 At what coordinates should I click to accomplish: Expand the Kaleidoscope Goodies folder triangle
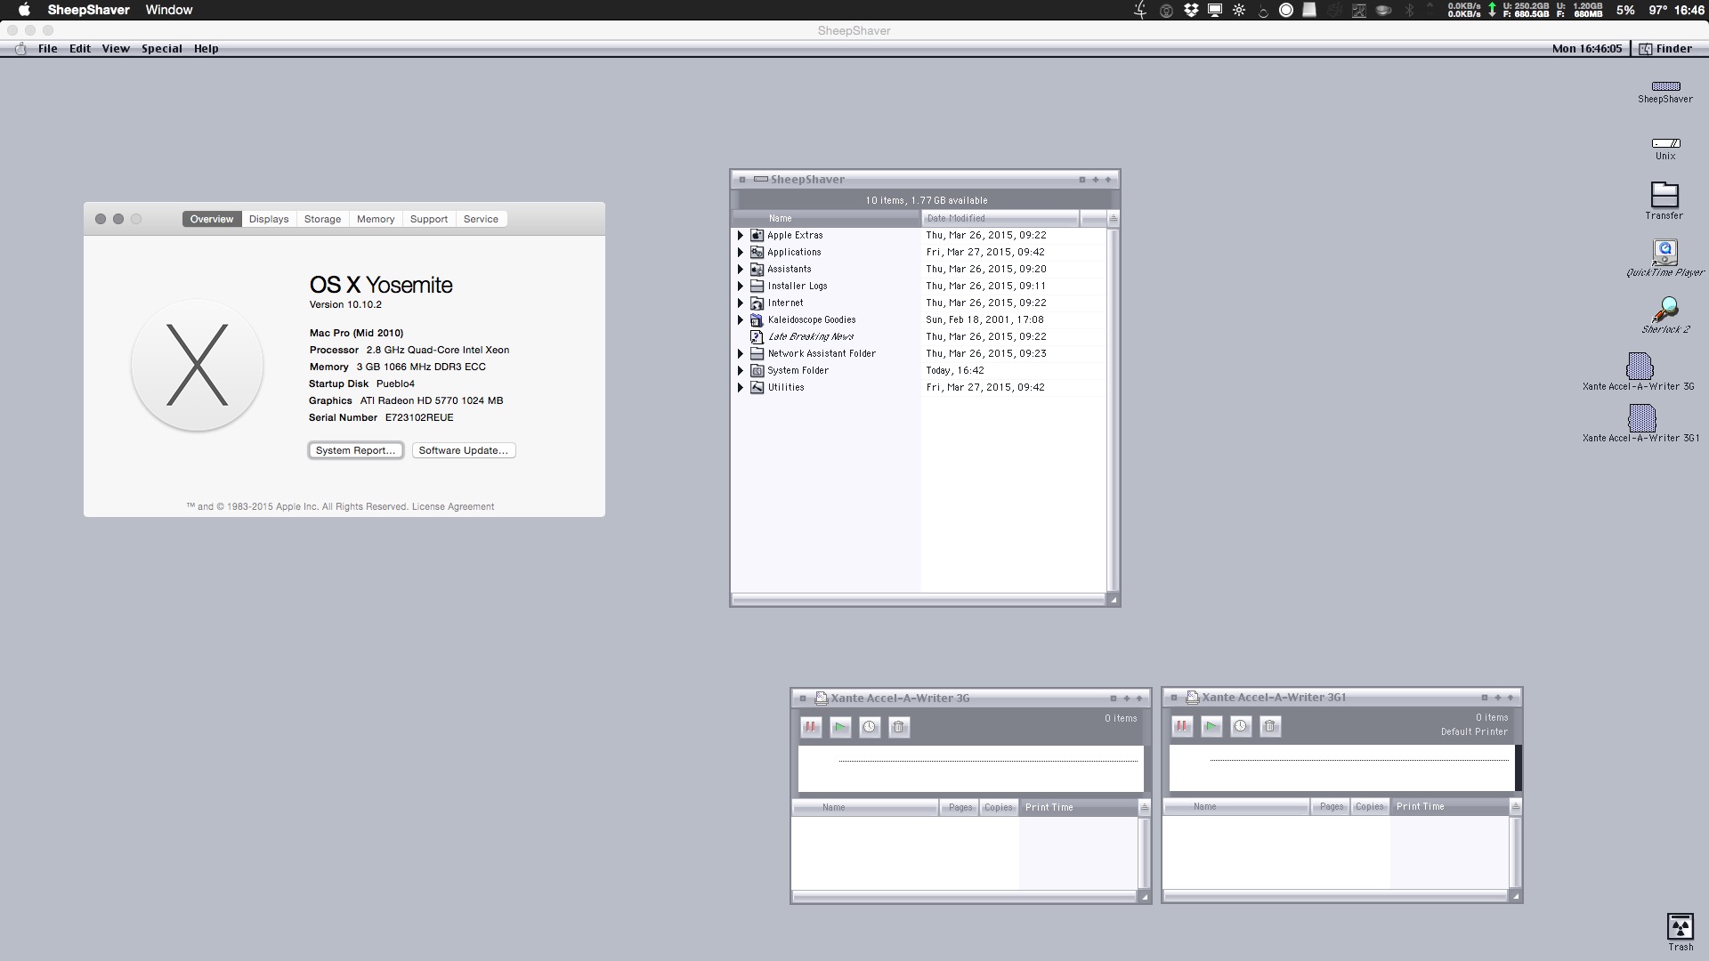(x=740, y=320)
